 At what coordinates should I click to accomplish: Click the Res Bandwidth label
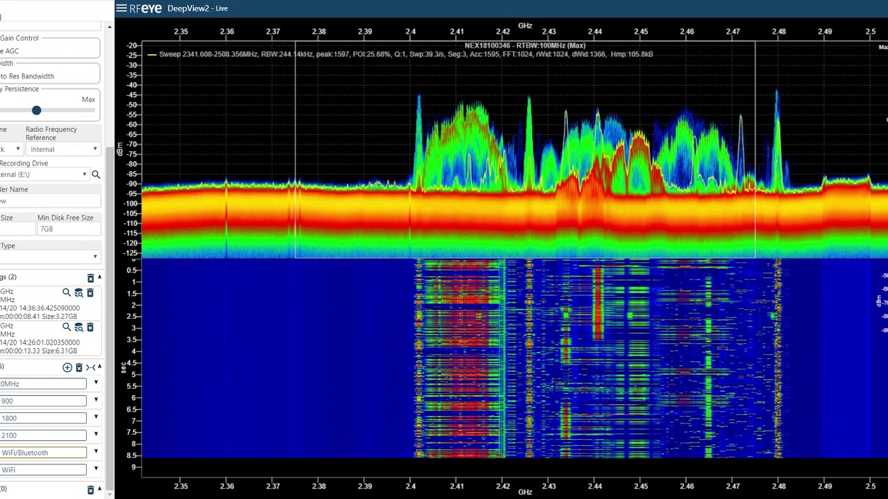27,76
